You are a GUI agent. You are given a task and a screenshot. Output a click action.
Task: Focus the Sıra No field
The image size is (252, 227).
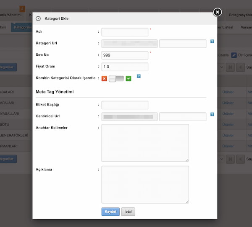coord(125,55)
